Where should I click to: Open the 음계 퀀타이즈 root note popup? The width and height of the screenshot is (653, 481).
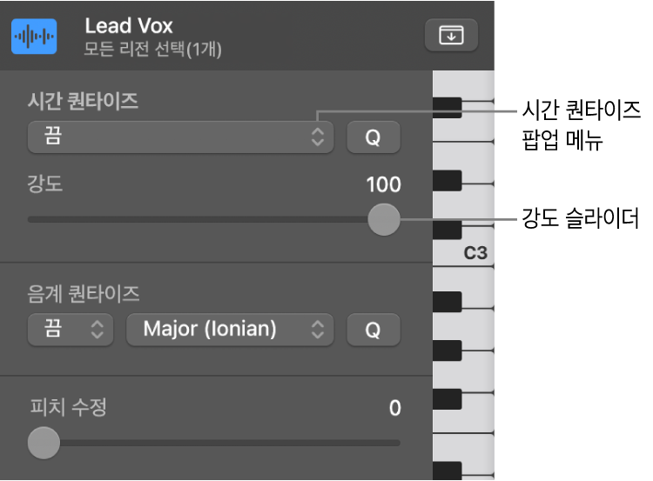point(71,330)
